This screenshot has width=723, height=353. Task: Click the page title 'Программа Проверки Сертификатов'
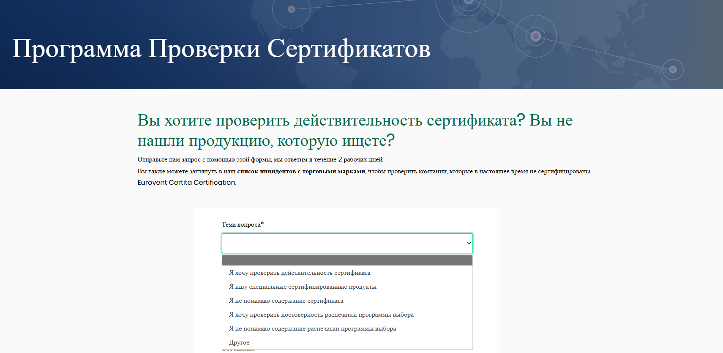coord(221,49)
